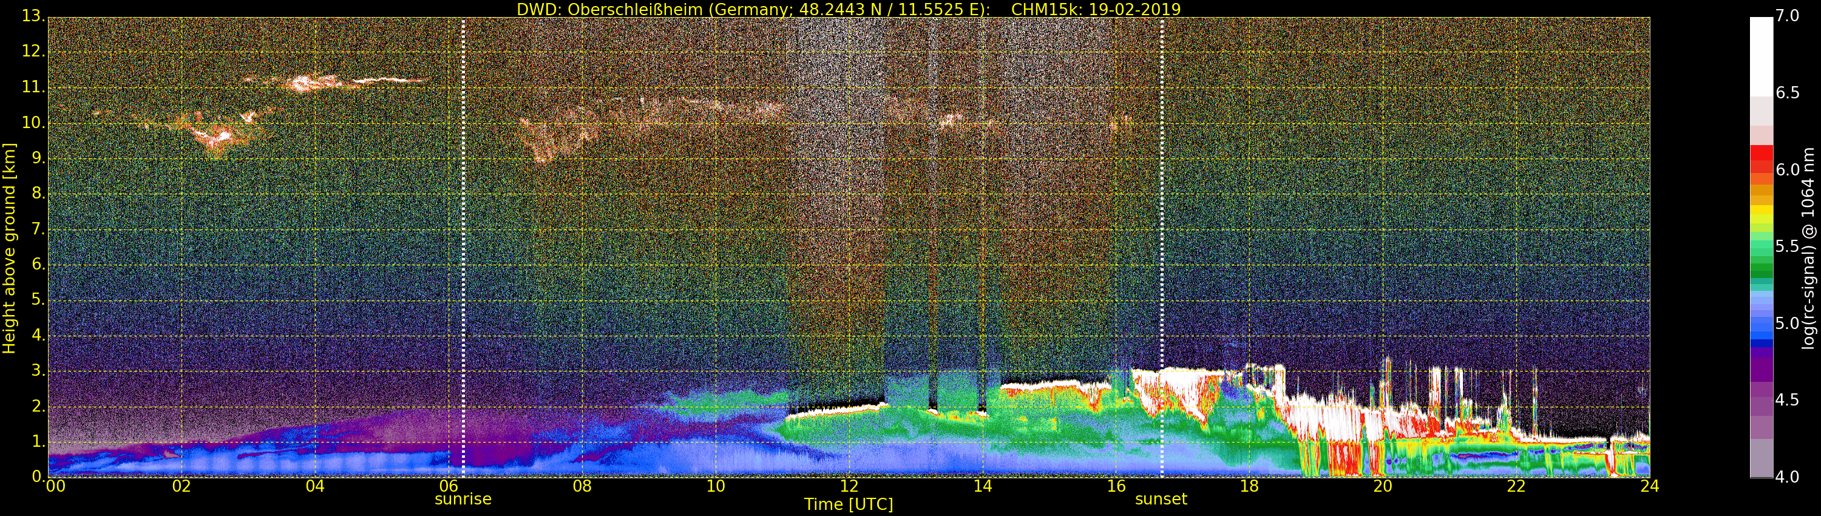Screen dimensions: 1821x516
Task: Click the height axis tick label '0.'
Action: [38, 477]
